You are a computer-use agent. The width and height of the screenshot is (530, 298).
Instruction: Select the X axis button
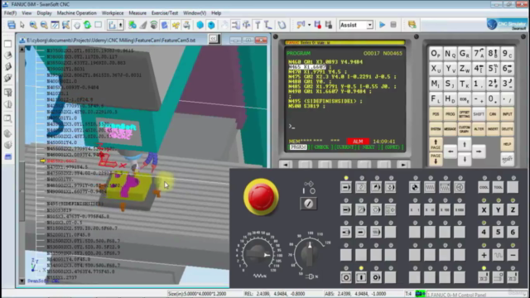pos(484,209)
